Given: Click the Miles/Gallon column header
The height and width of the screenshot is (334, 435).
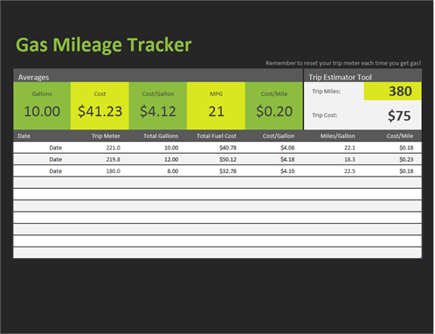Looking at the screenshot, I should [x=337, y=136].
